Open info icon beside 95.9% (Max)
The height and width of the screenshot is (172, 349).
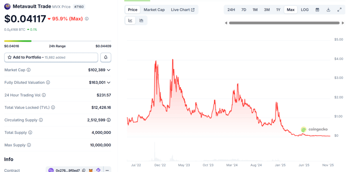87,19
